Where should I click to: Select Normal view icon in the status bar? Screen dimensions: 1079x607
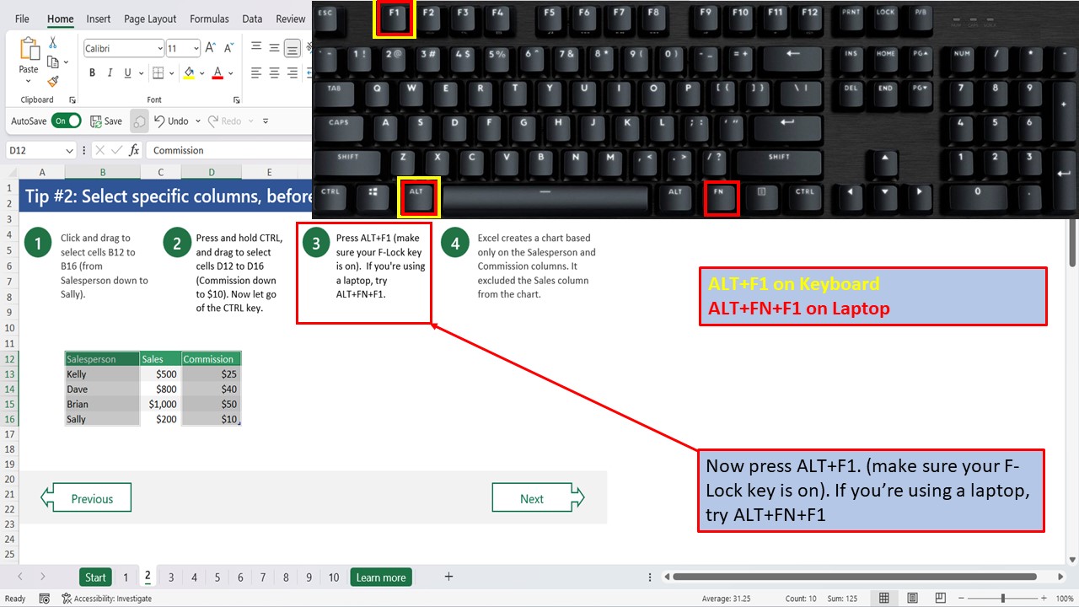click(x=883, y=597)
